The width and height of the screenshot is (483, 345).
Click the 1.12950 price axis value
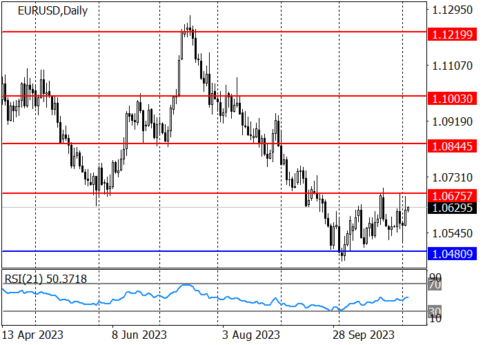[x=452, y=10]
